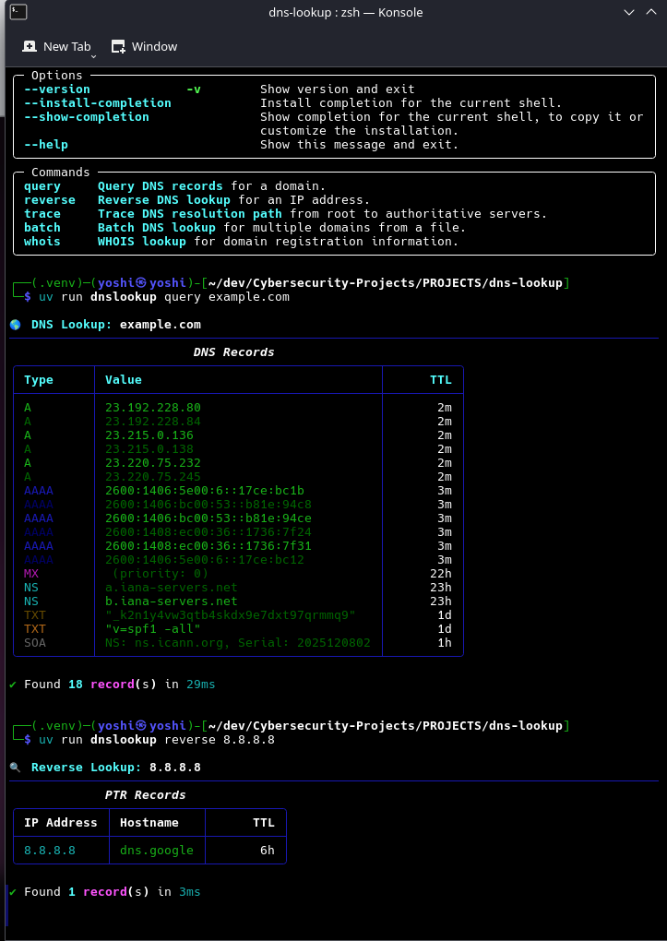
Task: Click the Konsole terminal icon in title bar
Action: coord(18,11)
